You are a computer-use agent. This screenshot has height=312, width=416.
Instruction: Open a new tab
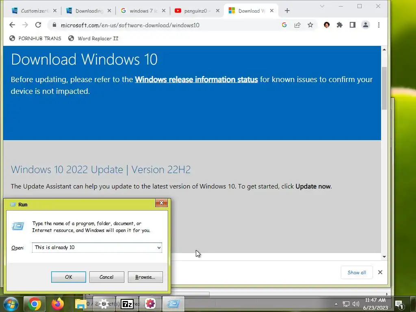click(x=287, y=11)
